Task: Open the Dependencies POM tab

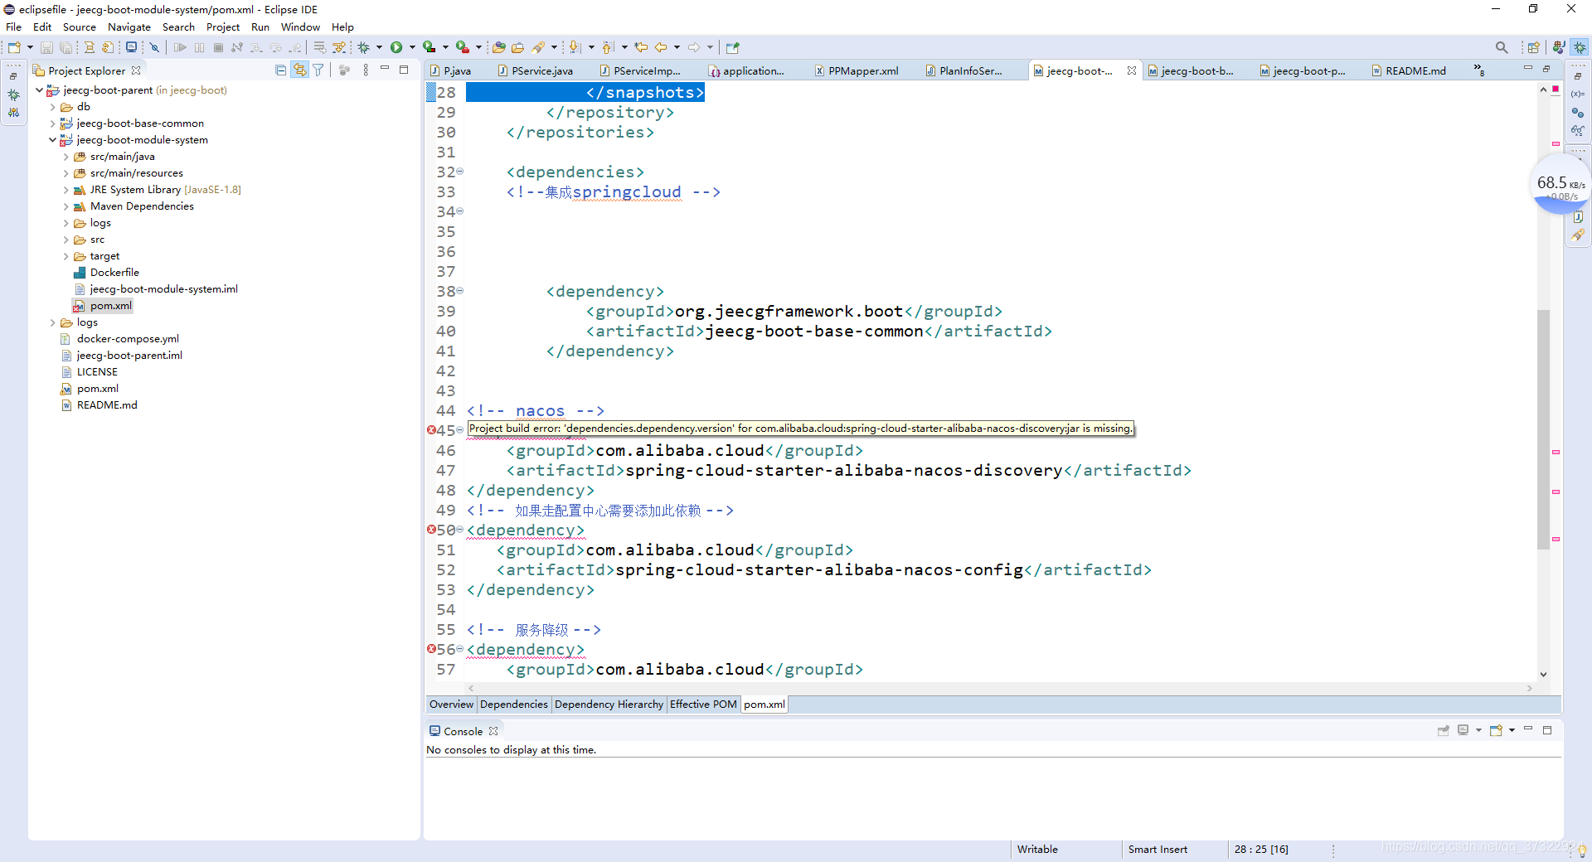Action: [x=513, y=705]
